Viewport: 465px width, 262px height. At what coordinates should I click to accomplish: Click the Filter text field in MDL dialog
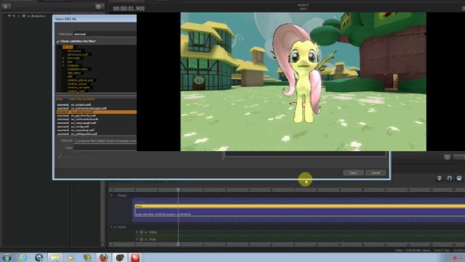pos(105,148)
